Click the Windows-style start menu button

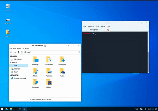(2, 109)
